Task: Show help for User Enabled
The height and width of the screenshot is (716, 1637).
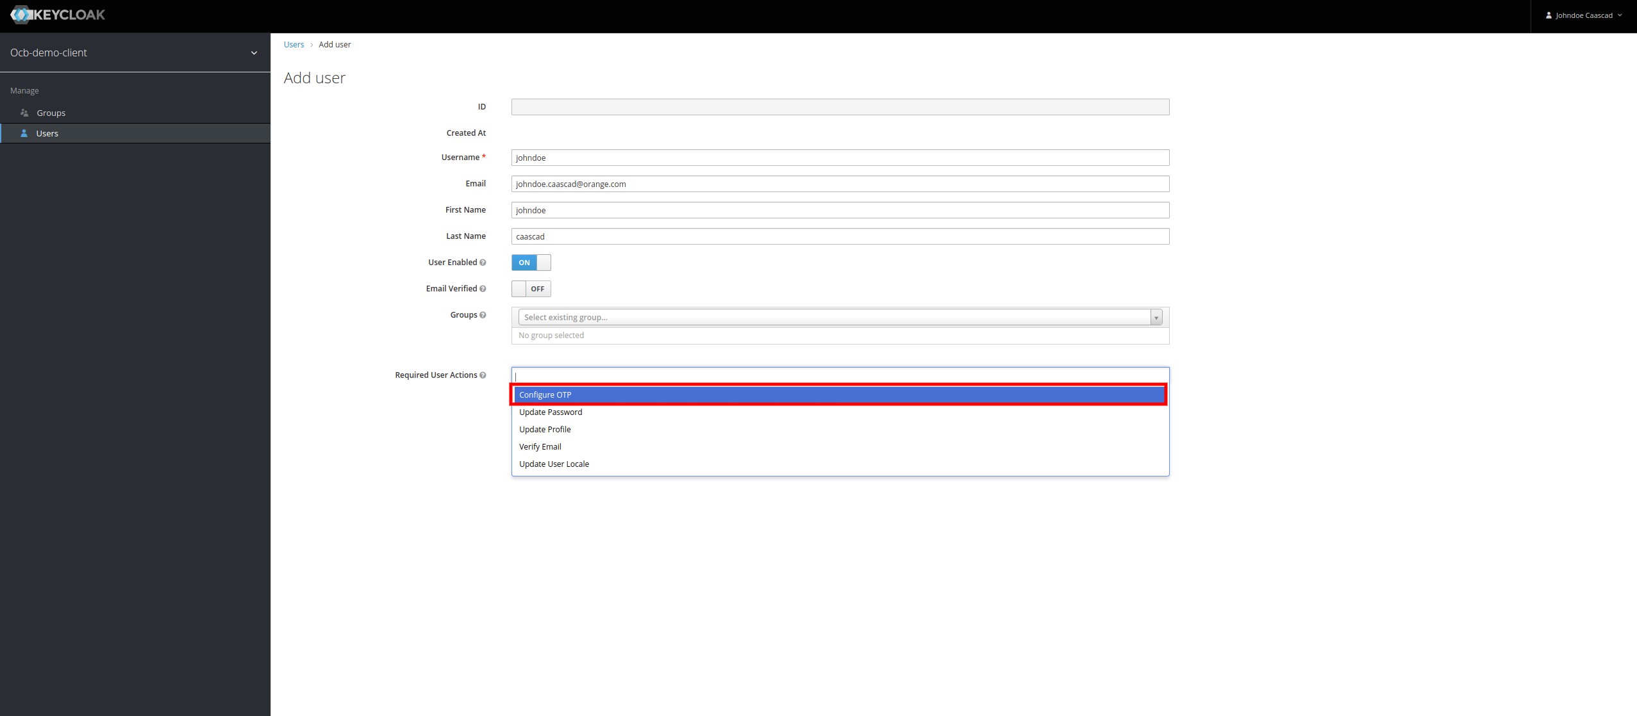Action: coord(483,263)
